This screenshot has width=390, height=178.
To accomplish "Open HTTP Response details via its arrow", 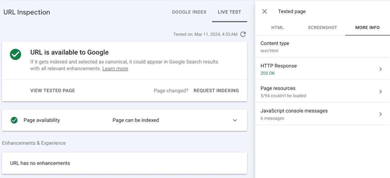I will point(380,69).
